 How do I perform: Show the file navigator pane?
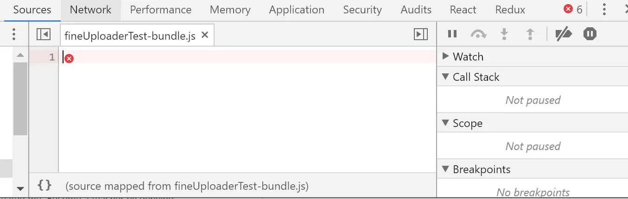click(x=43, y=34)
